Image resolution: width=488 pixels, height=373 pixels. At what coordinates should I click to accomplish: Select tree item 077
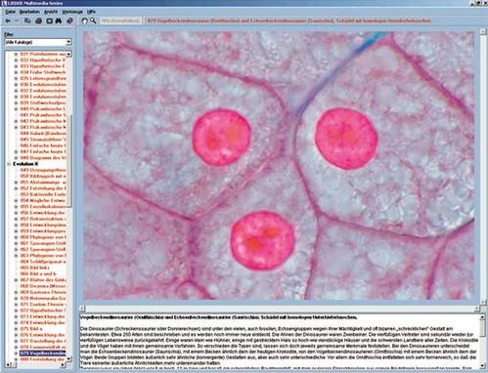[43, 341]
